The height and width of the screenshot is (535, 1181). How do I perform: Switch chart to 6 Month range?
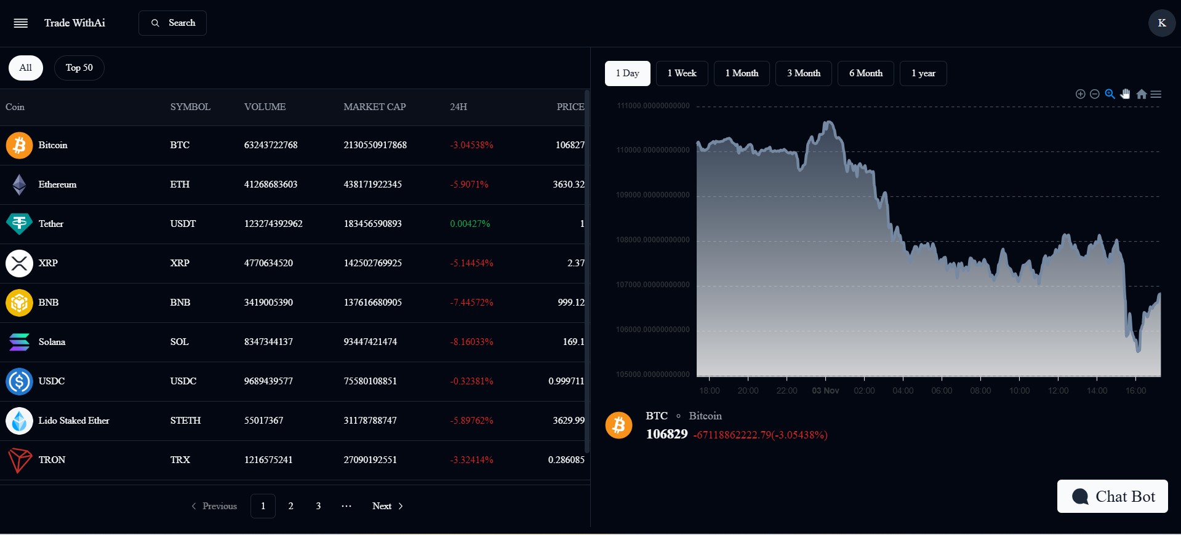click(866, 73)
